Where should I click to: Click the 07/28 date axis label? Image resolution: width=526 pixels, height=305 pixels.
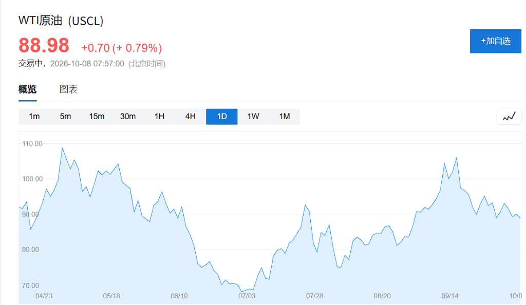[x=315, y=296]
